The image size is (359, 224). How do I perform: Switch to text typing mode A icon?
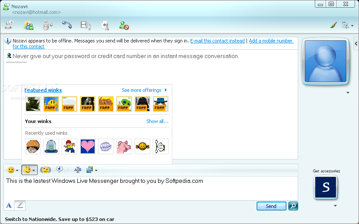(9, 205)
